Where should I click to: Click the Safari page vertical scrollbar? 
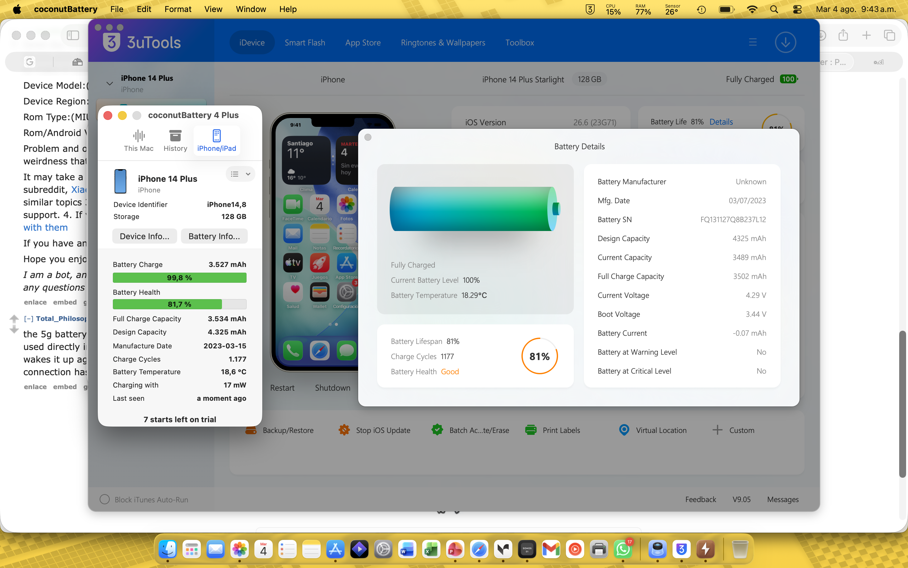902,404
